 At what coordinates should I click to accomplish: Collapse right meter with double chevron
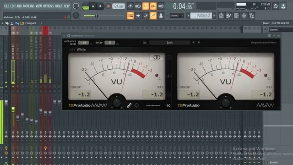click(168, 105)
